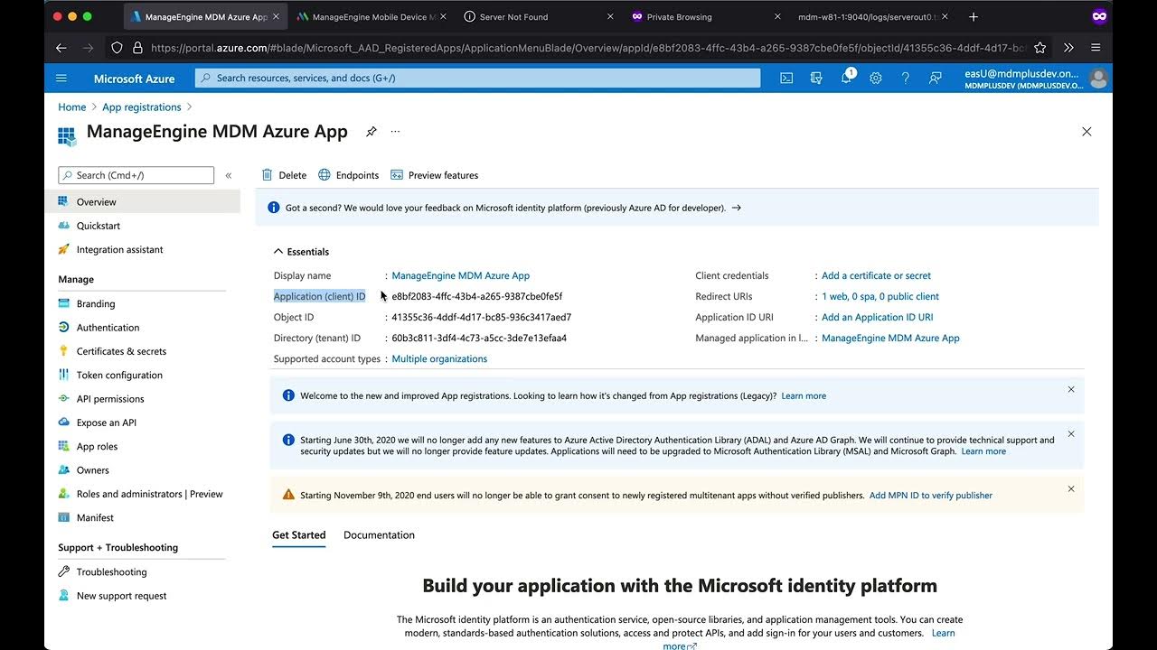
Task: Open Preview features from the toolbar
Action: tap(435, 175)
